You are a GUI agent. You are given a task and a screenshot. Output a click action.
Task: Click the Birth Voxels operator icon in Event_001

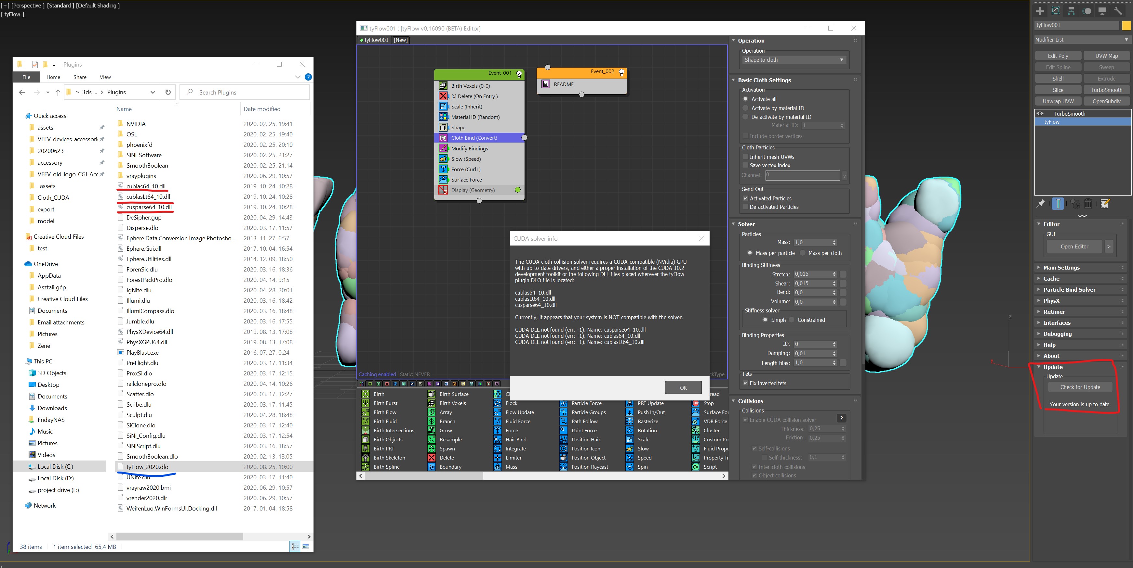443,86
